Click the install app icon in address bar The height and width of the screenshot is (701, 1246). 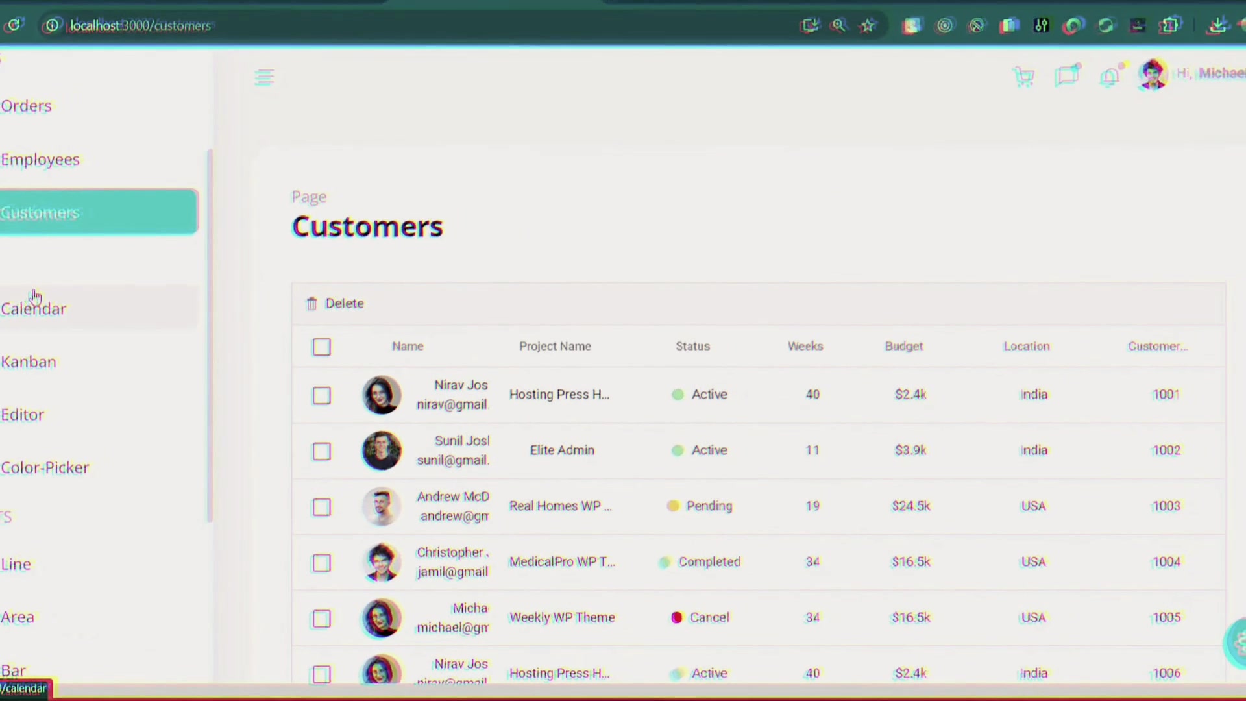pos(810,25)
